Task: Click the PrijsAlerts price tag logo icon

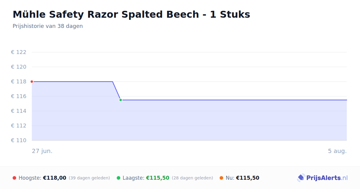Action: point(301,178)
